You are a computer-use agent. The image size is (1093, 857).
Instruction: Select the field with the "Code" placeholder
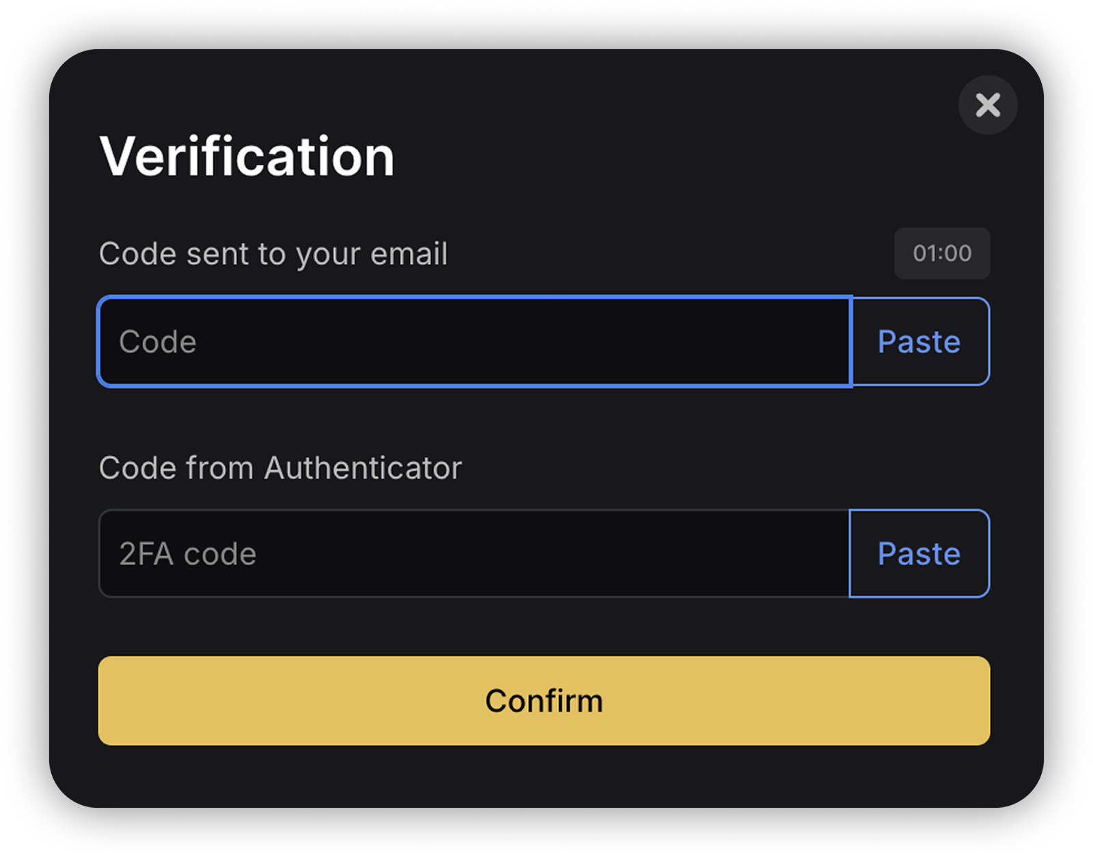[x=474, y=342]
